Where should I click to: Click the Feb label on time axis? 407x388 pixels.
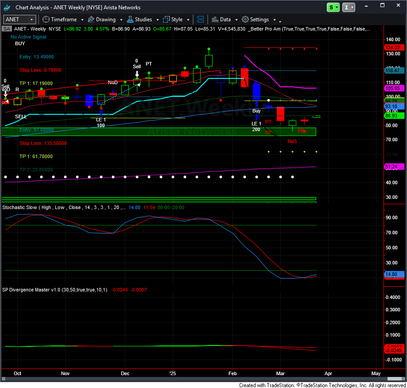(x=233, y=373)
